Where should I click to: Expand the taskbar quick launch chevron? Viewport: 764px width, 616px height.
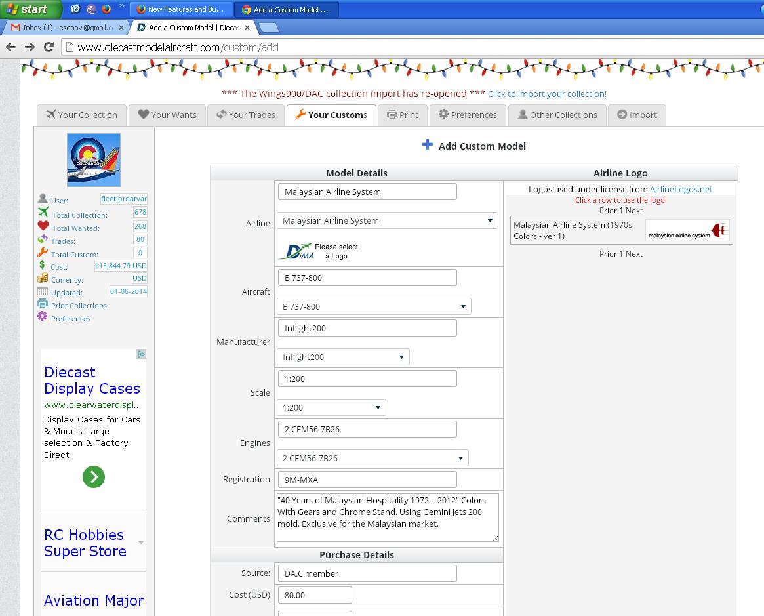point(121,7)
